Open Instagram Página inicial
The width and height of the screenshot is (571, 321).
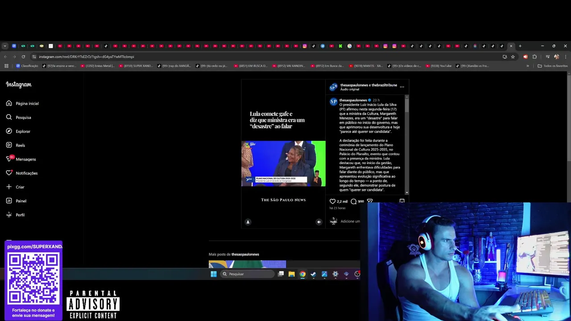pyautogui.click(x=22, y=103)
